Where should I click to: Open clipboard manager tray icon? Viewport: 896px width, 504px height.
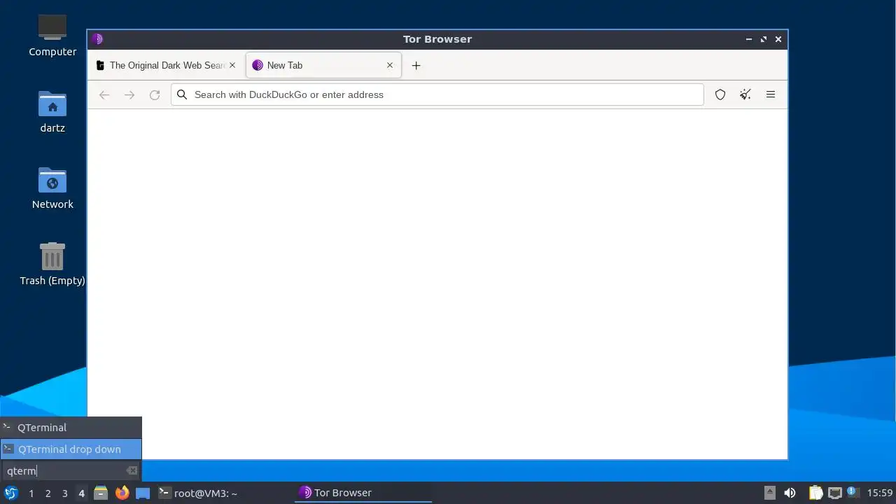[815, 493]
